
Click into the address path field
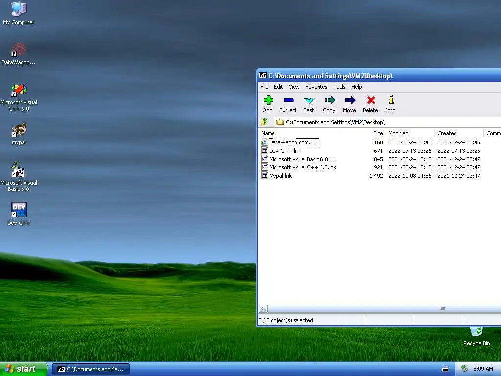pyautogui.click(x=388, y=122)
